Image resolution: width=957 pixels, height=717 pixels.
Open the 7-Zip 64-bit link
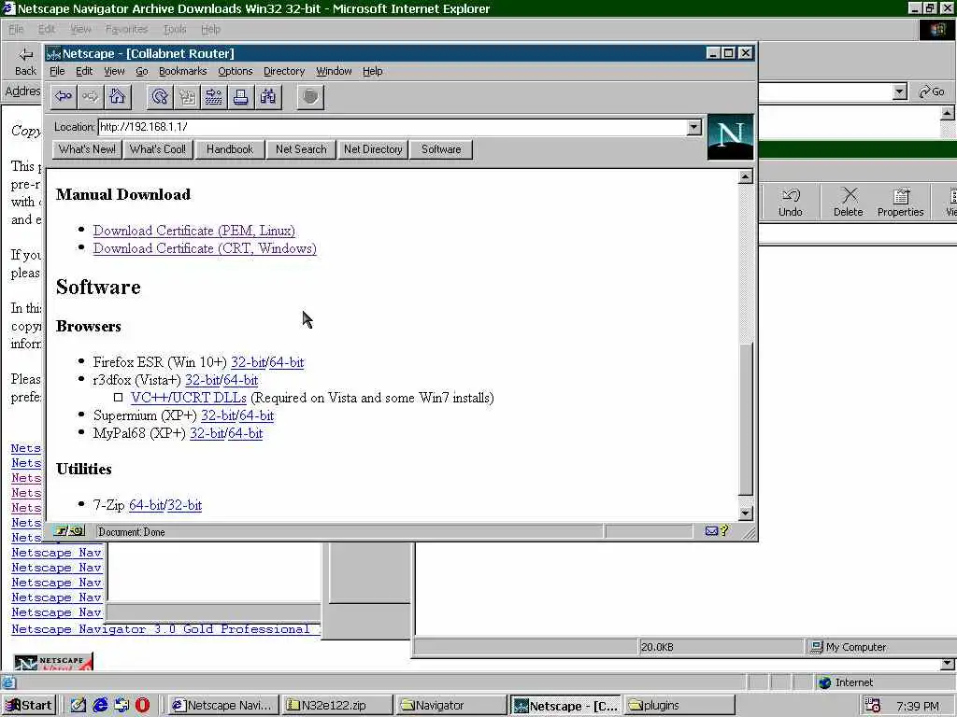147,505
